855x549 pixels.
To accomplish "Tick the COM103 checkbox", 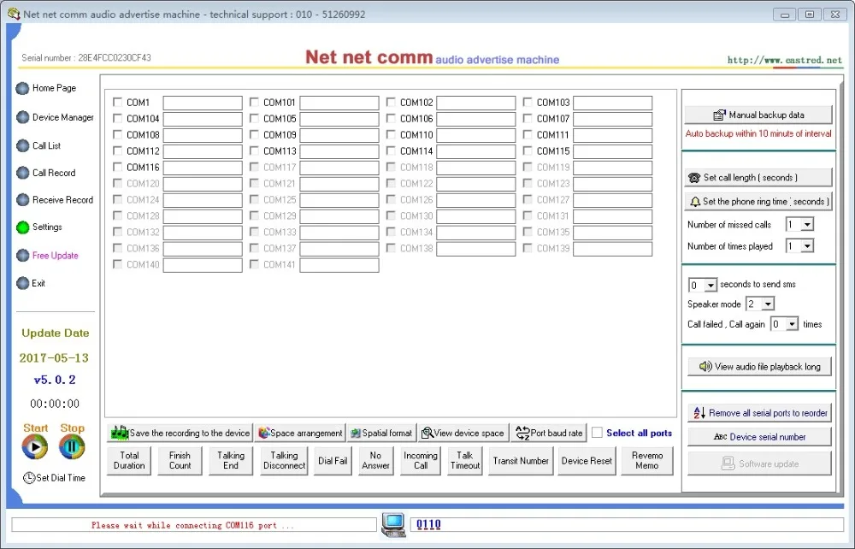I will click(528, 102).
